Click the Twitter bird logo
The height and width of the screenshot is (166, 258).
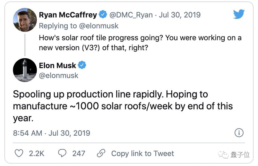click(x=239, y=14)
